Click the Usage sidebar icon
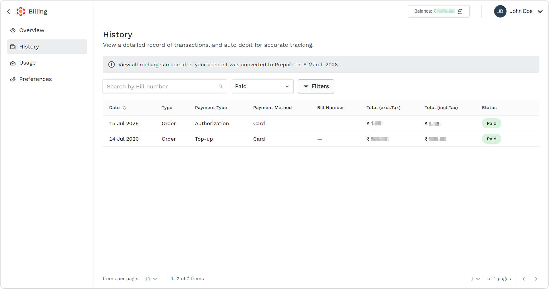Screen dimensions: 549x289 (x=13, y=63)
